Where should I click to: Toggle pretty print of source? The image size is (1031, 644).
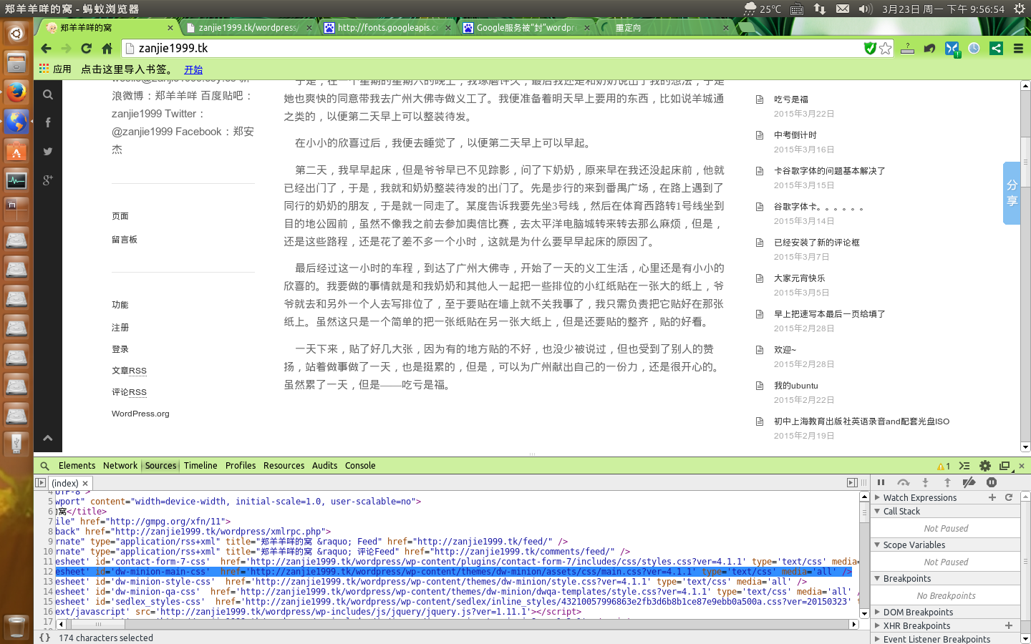[44, 638]
